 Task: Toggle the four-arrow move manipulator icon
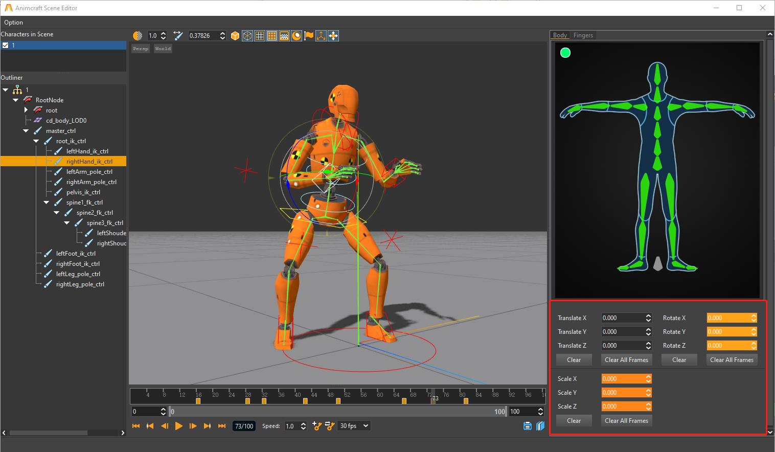click(333, 36)
